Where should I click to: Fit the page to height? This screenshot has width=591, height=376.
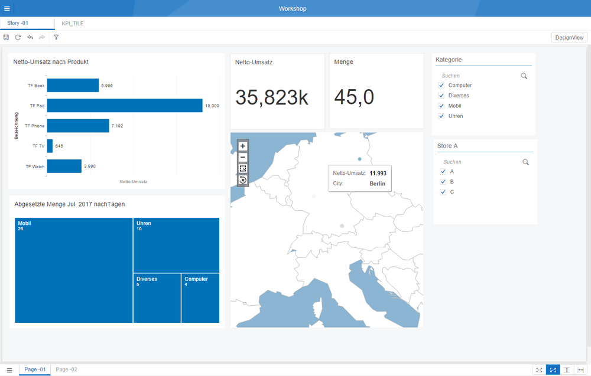pos(567,370)
